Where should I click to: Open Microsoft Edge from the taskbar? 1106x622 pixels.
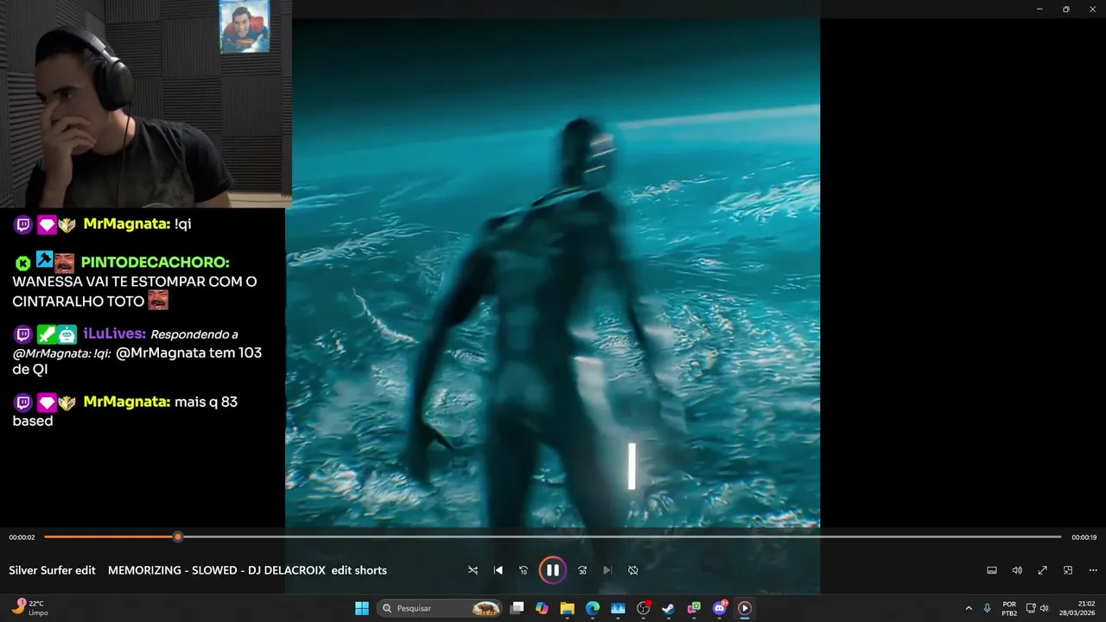point(593,608)
